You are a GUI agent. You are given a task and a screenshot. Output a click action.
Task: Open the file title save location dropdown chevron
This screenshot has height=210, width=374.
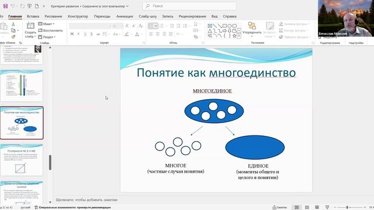click(x=127, y=6)
